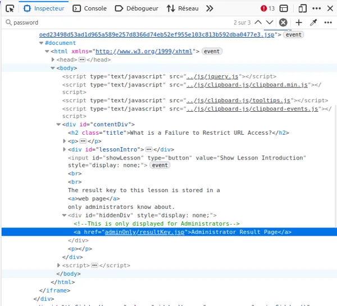Collapse the body element

tap(53, 68)
